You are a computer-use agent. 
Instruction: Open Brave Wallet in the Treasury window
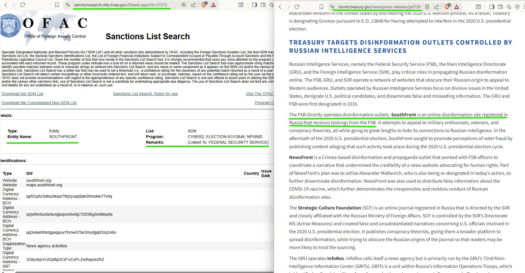click(500, 7)
